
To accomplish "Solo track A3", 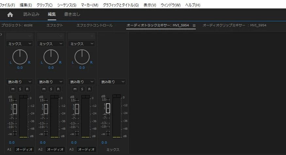I will click(82, 89).
